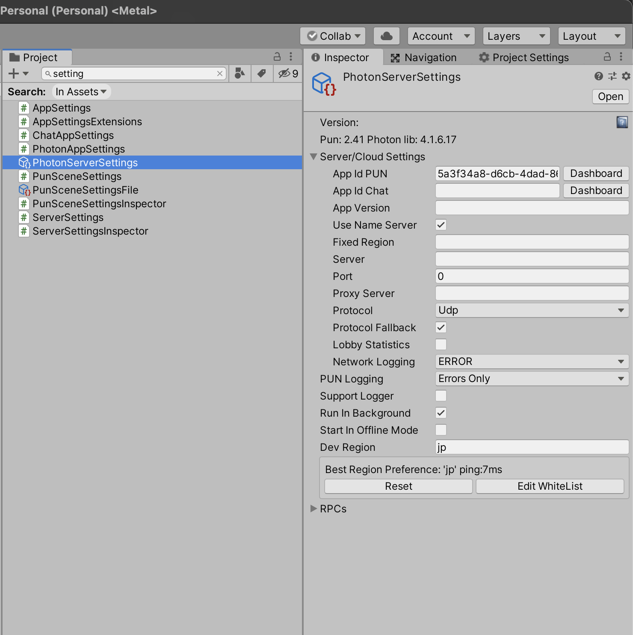Click the App Version input field

[x=532, y=208]
